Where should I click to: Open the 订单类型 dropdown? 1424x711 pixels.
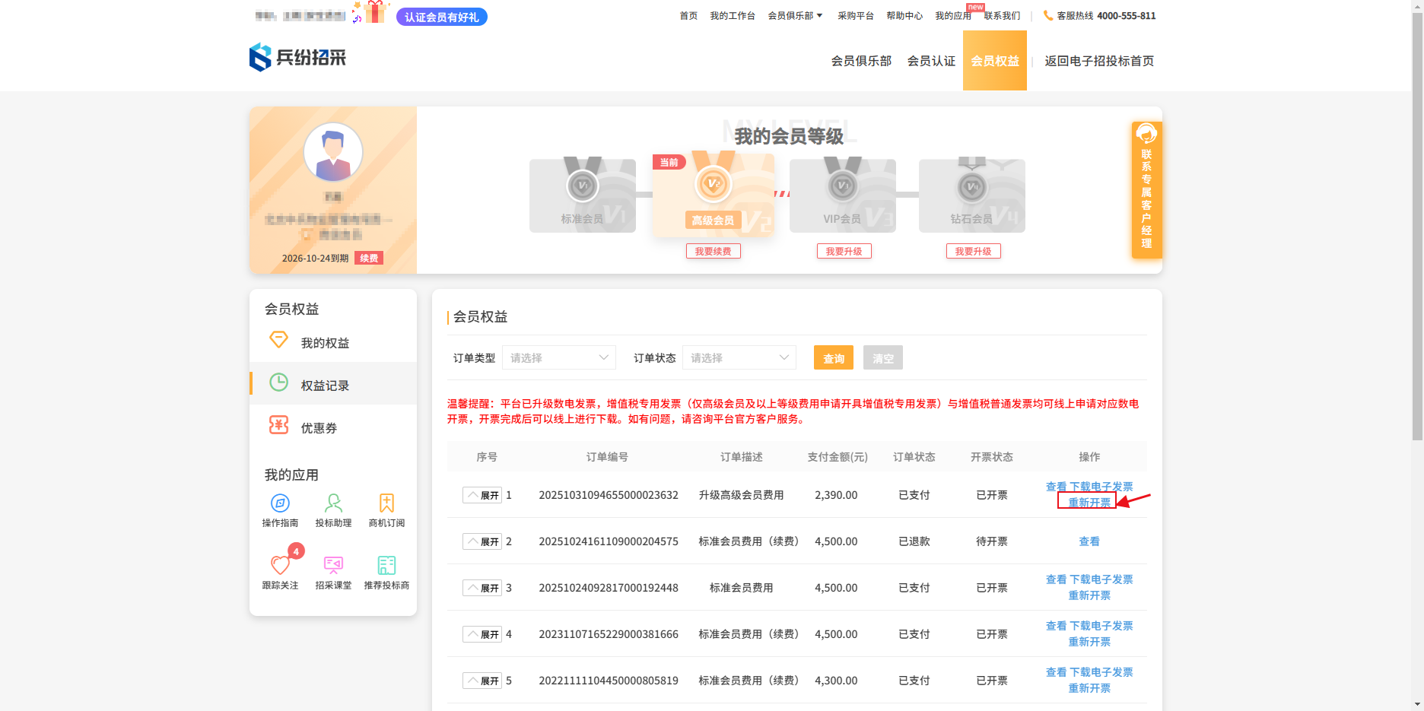pos(558,358)
